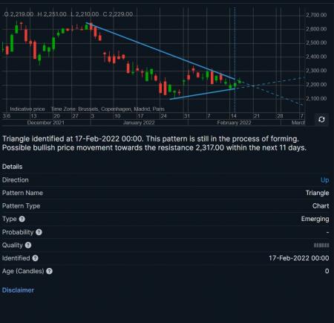Click the 'Pattern Name' row label
This screenshot has height=323, width=334.
pos(22,193)
